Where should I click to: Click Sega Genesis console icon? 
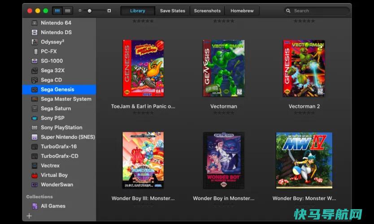pos(35,90)
